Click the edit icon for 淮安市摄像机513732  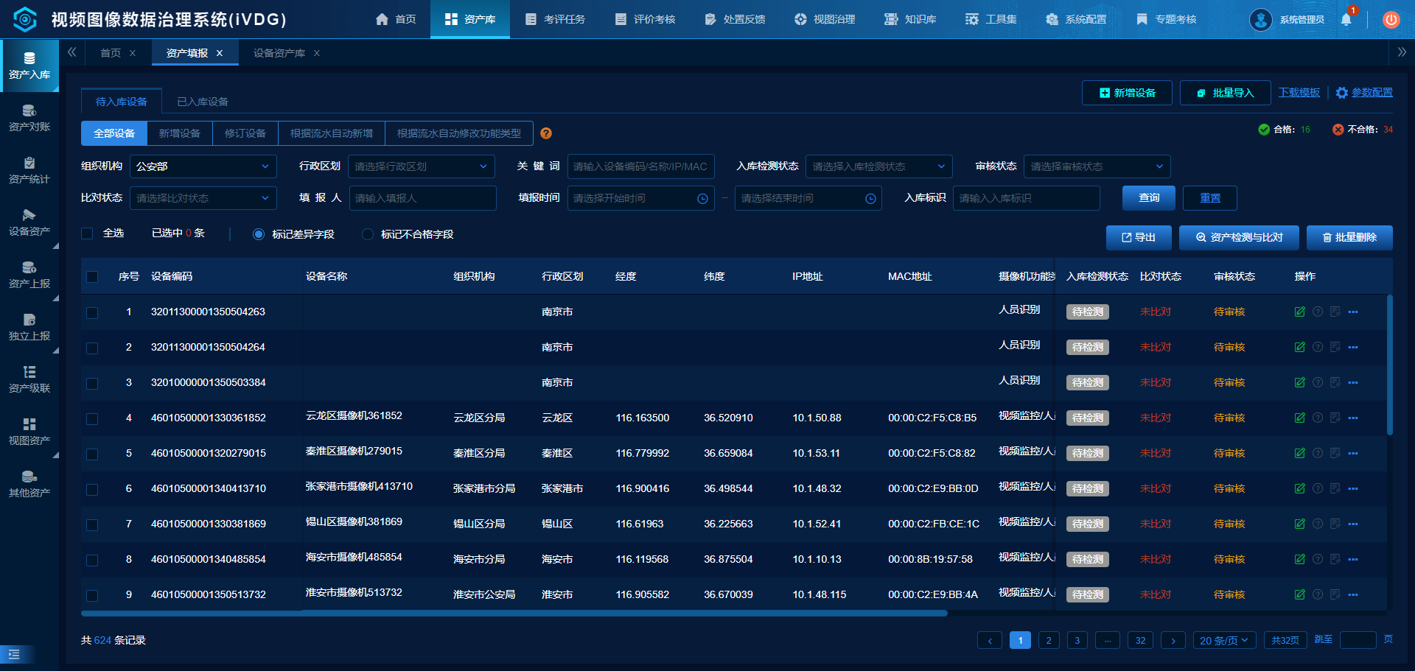click(x=1299, y=594)
